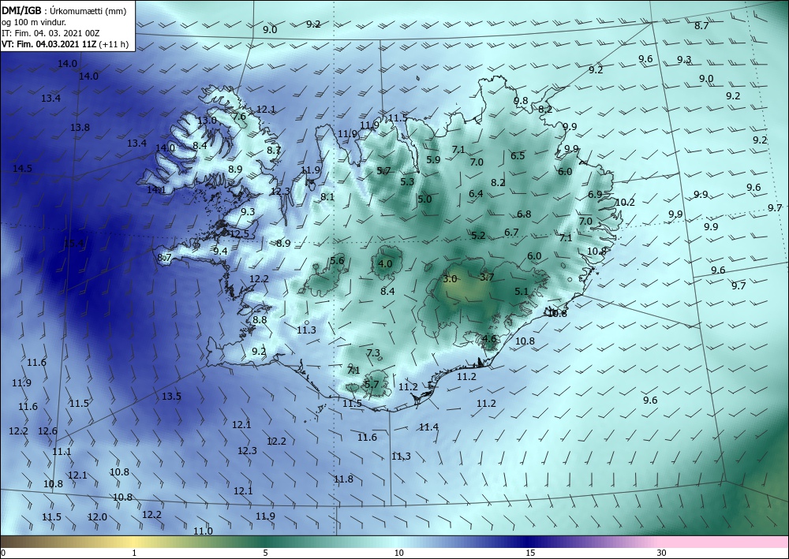Click the 9.8 value label
The height and width of the screenshot is (559, 789).
pyautogui.click(x=520, y=101)
